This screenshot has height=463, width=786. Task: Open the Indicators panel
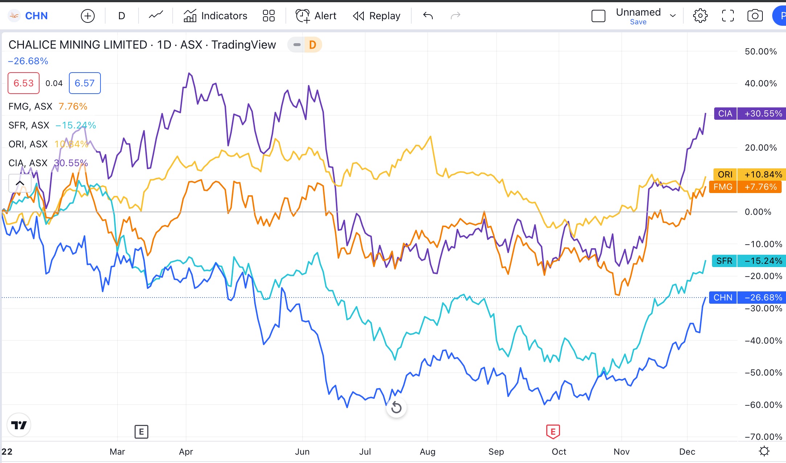[215, 16]
